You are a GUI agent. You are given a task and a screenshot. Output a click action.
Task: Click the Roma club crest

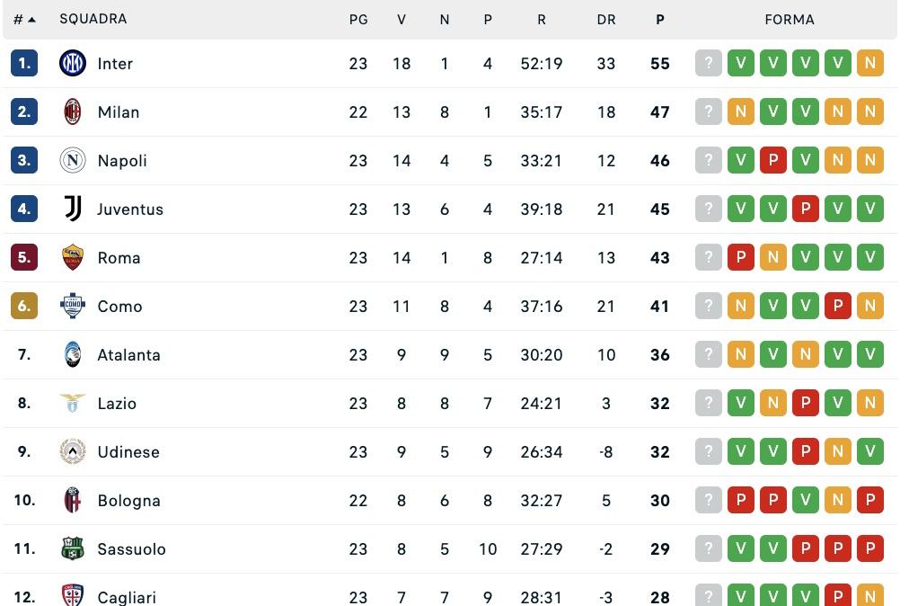(73, 257)
